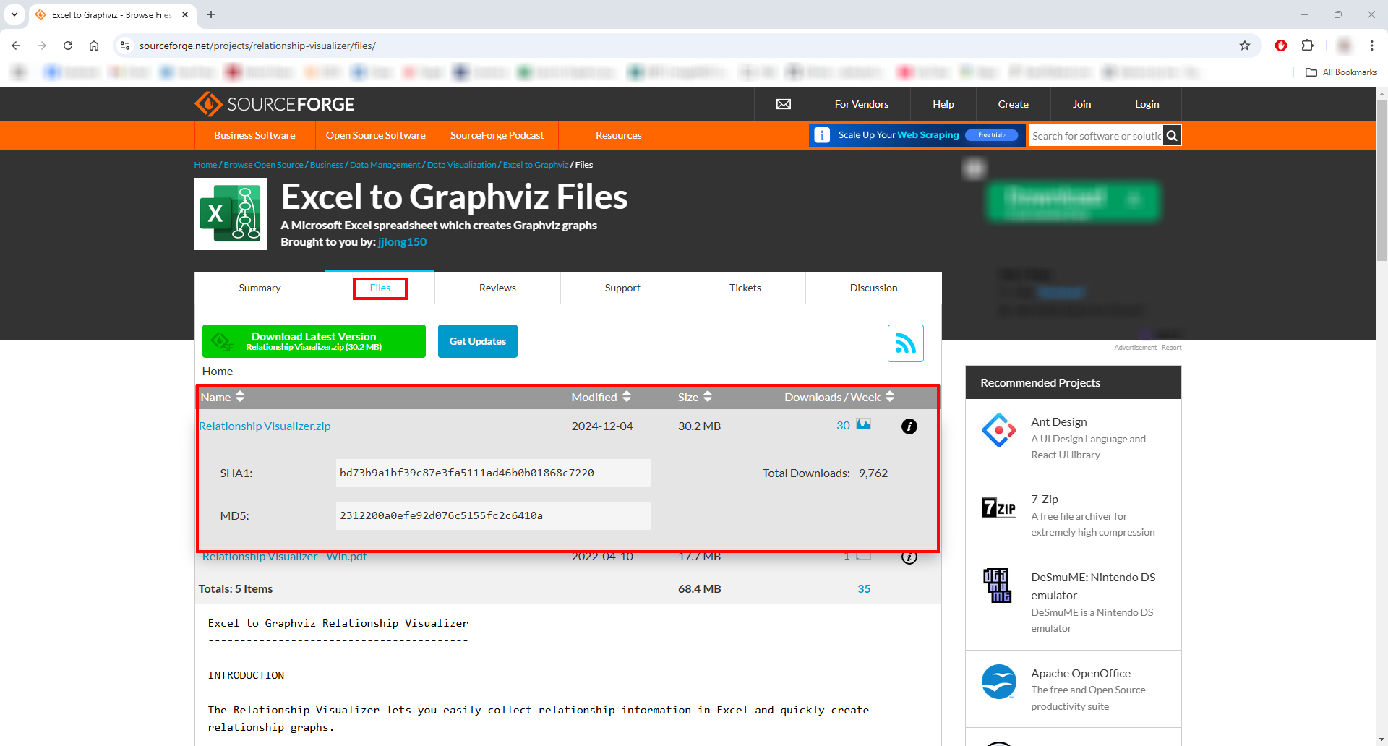The height and width of the screenshot is (746, 1388).
Task: Click the envelope mail icon in header
Action: (x=783, y=104)
